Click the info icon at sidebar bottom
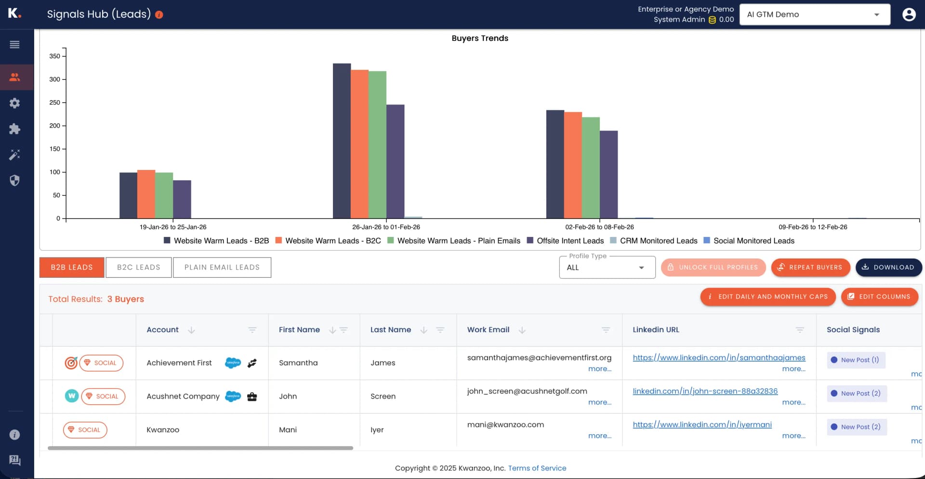The image size is (925, 479). coord(15,435)
